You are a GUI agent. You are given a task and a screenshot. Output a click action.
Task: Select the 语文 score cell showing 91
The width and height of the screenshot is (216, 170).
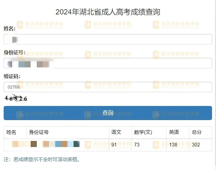pyautogui.click(x=114, y=145)
